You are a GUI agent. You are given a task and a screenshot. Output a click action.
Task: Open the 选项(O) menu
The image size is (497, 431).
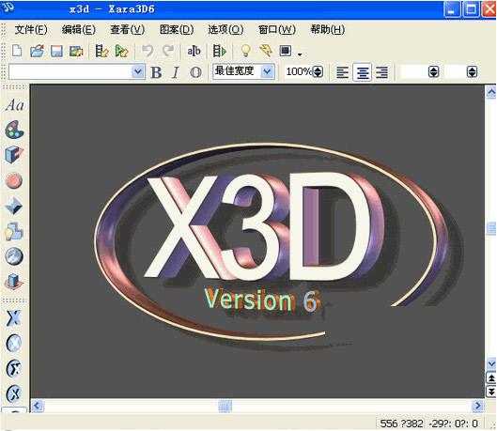click(225, 29)
